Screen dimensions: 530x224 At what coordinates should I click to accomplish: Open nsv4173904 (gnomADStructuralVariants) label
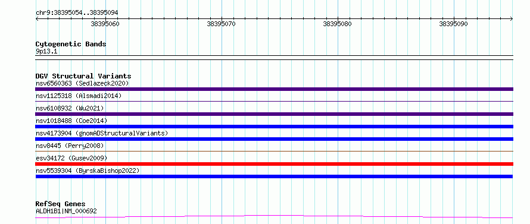(102, 133)
